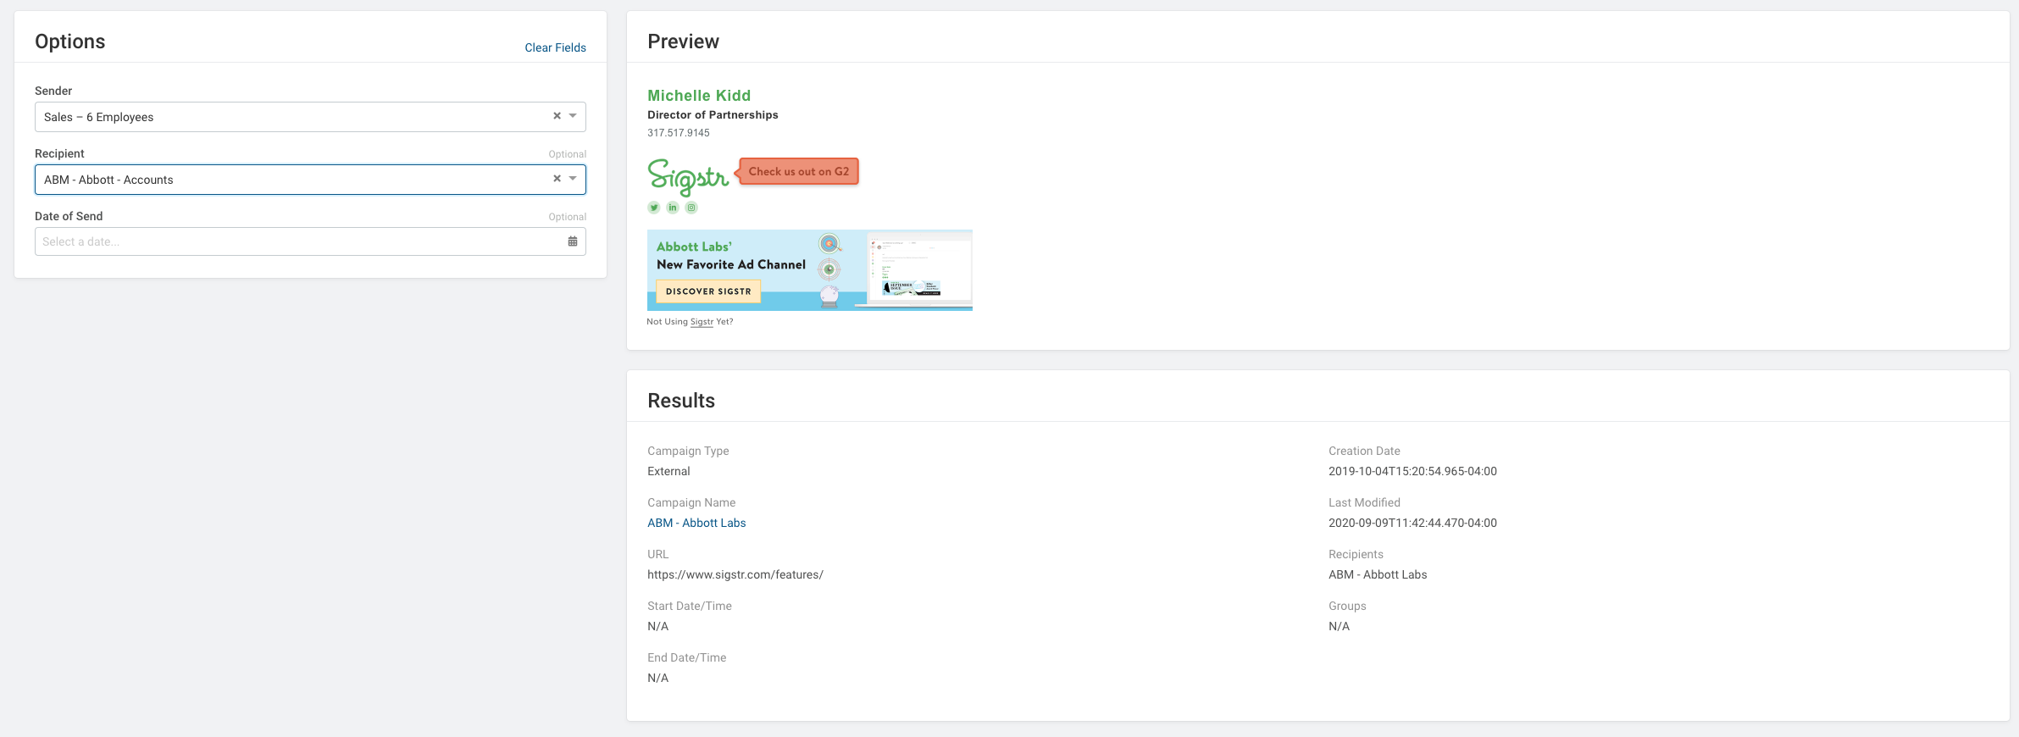Open the Sender dropdown arrow

pyautogui.click(x=573, y=116)
